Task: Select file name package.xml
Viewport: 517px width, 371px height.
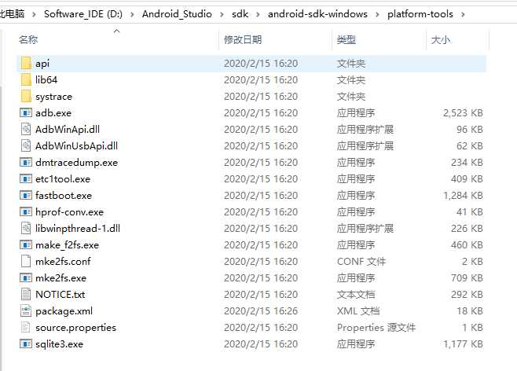Action: click(x=64, y=310)
